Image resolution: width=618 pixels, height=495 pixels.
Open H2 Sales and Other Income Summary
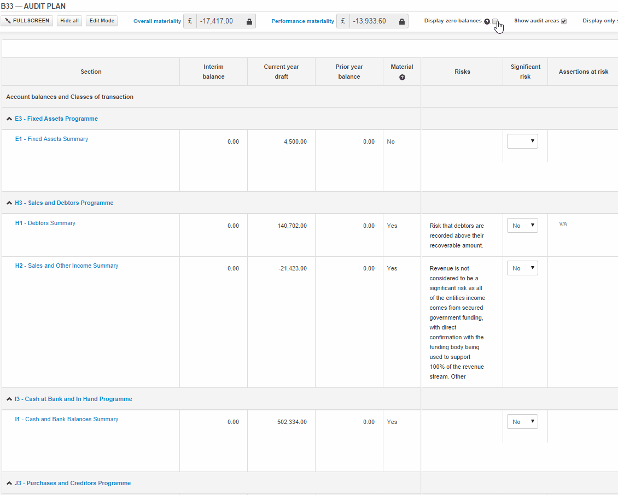pyautogui.click(x=67, y=266)
